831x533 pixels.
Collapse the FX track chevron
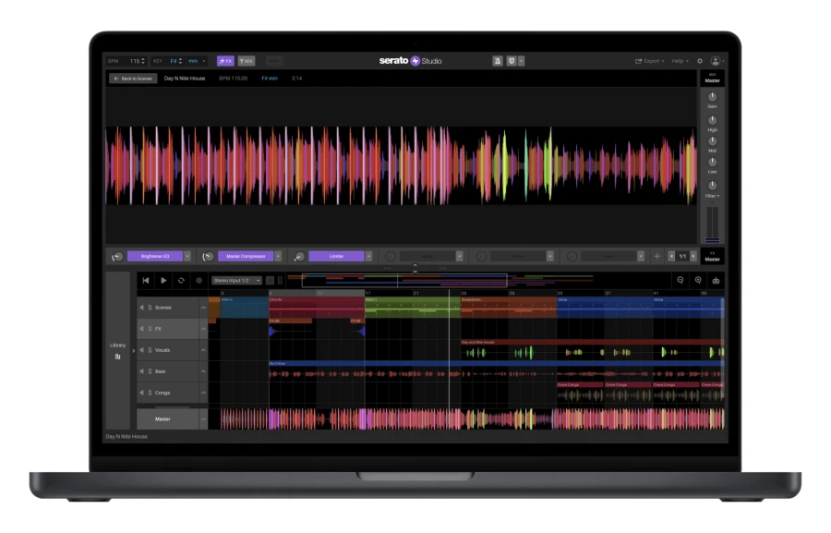point(203,329)
